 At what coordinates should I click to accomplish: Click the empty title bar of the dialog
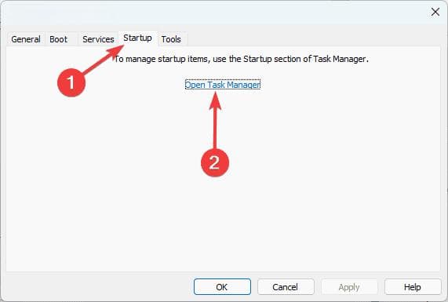click(x=214, y=12)
